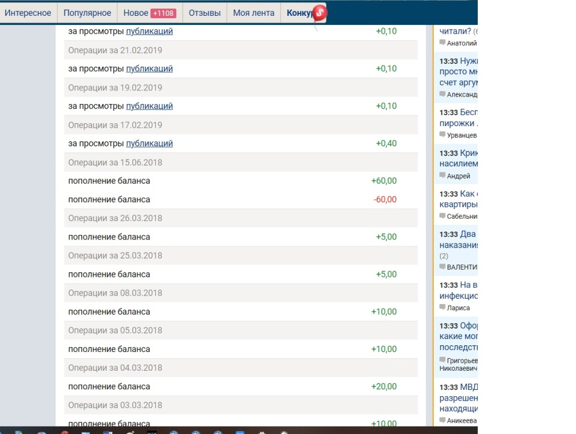Viewport: 576px width, 434px height.
Task: Switch to the Популярное tab
Action: point(88,13)
